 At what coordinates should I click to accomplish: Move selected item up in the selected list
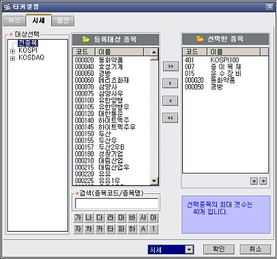click(254, 181)
